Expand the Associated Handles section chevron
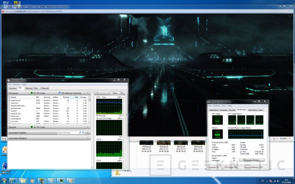This screenshot has height=184, width=295. (x=88, y=133)
